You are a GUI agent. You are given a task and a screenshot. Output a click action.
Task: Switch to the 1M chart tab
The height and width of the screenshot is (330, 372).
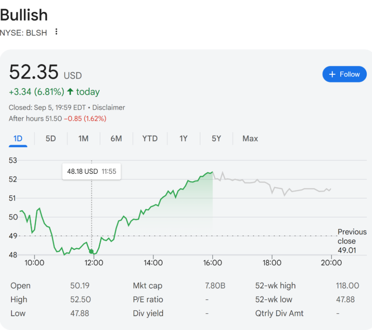pos(83,138)
